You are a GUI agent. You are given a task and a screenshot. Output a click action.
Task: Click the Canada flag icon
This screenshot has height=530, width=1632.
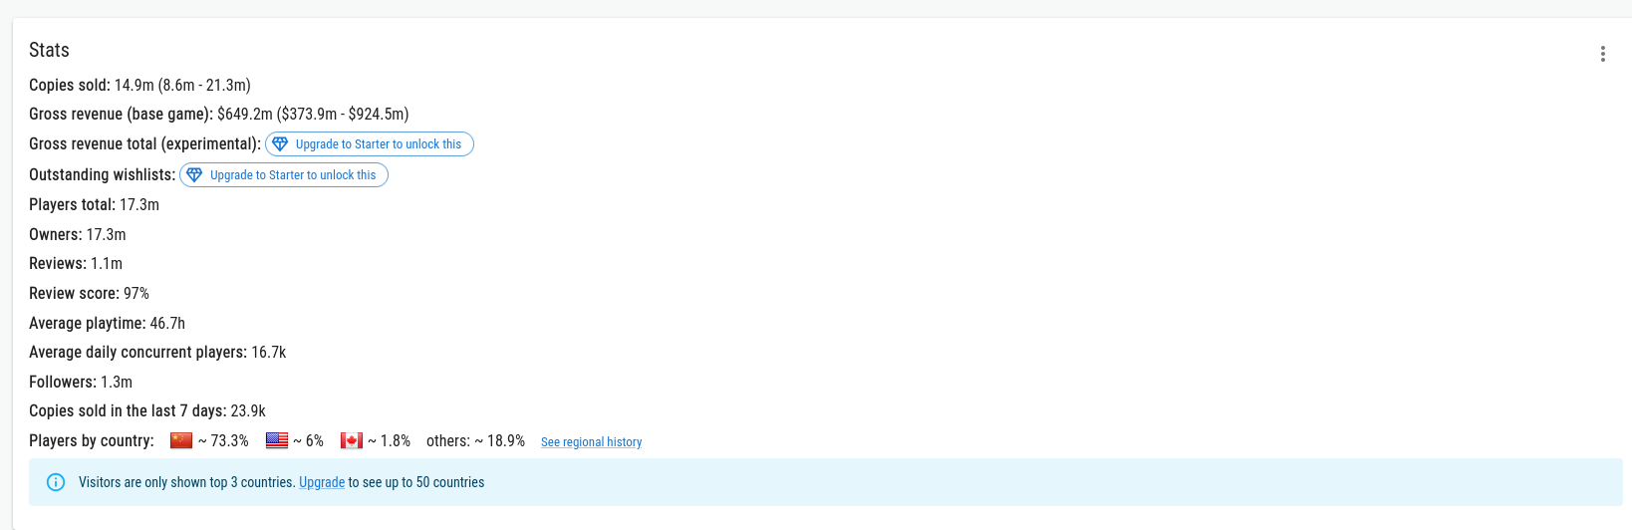[x=352, y=440]
